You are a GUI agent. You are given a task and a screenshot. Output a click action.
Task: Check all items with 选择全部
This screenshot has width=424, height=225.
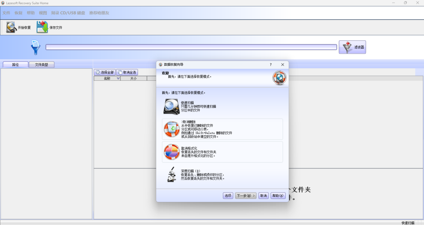point(105,72)
